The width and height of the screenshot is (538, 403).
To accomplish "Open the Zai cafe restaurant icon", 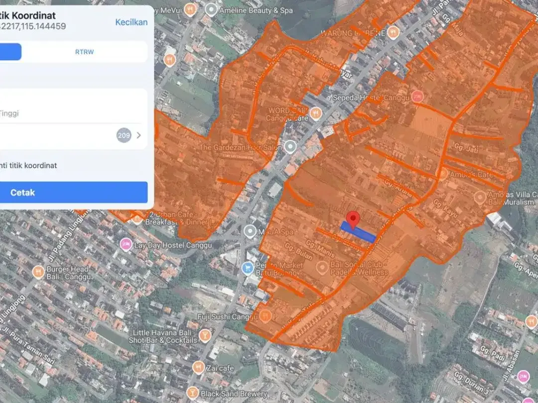I will pos(198,368).
